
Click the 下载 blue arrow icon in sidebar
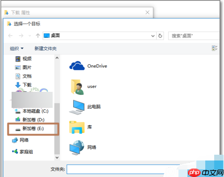(x=18, y=85)
